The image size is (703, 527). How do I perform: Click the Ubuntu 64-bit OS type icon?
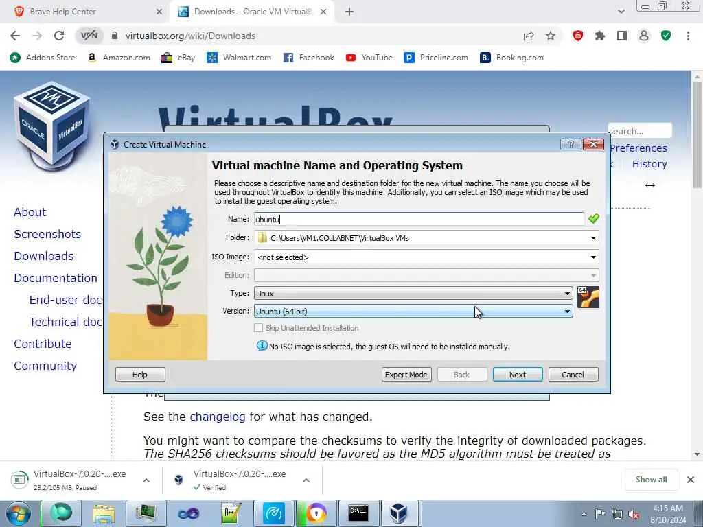tap(588, 297)
